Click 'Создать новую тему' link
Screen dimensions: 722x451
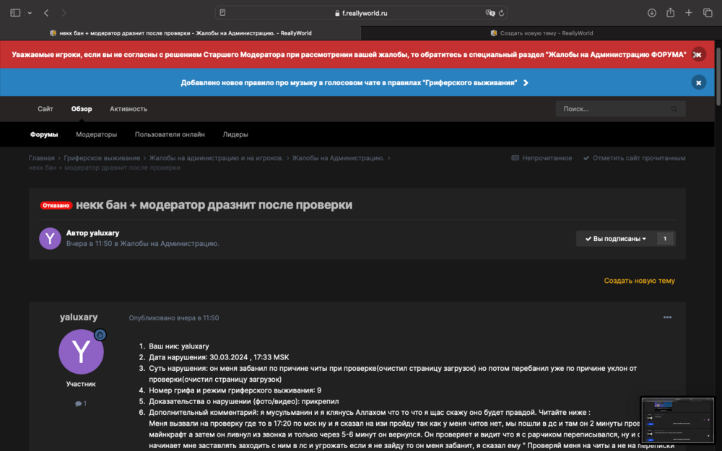click(639, 280)
